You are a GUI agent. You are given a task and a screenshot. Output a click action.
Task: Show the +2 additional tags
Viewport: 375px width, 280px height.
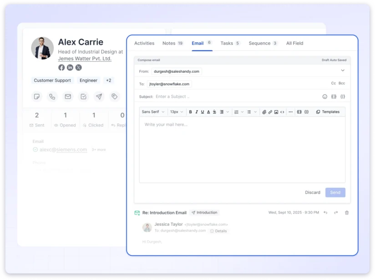(109, 81)
